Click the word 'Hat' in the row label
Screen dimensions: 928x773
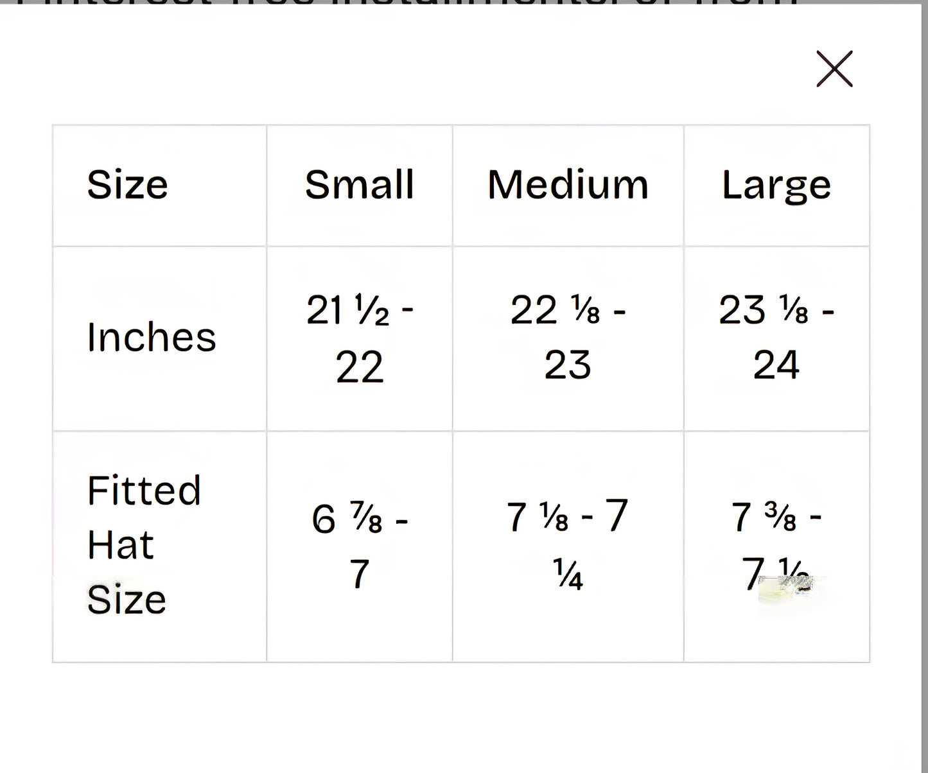pos(121,546)
